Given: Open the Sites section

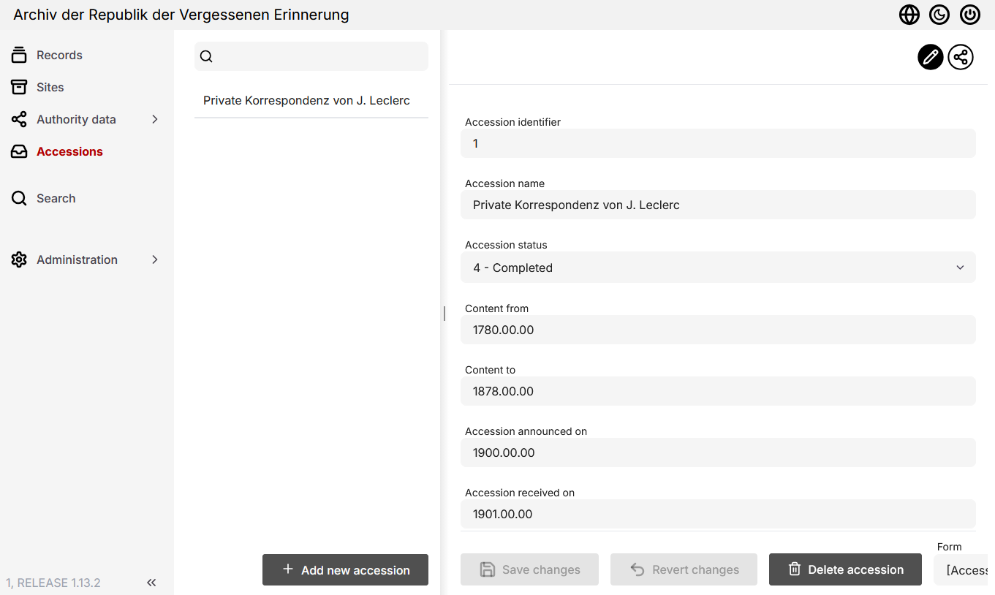Looking at the screenshot, I should point(50,87).
